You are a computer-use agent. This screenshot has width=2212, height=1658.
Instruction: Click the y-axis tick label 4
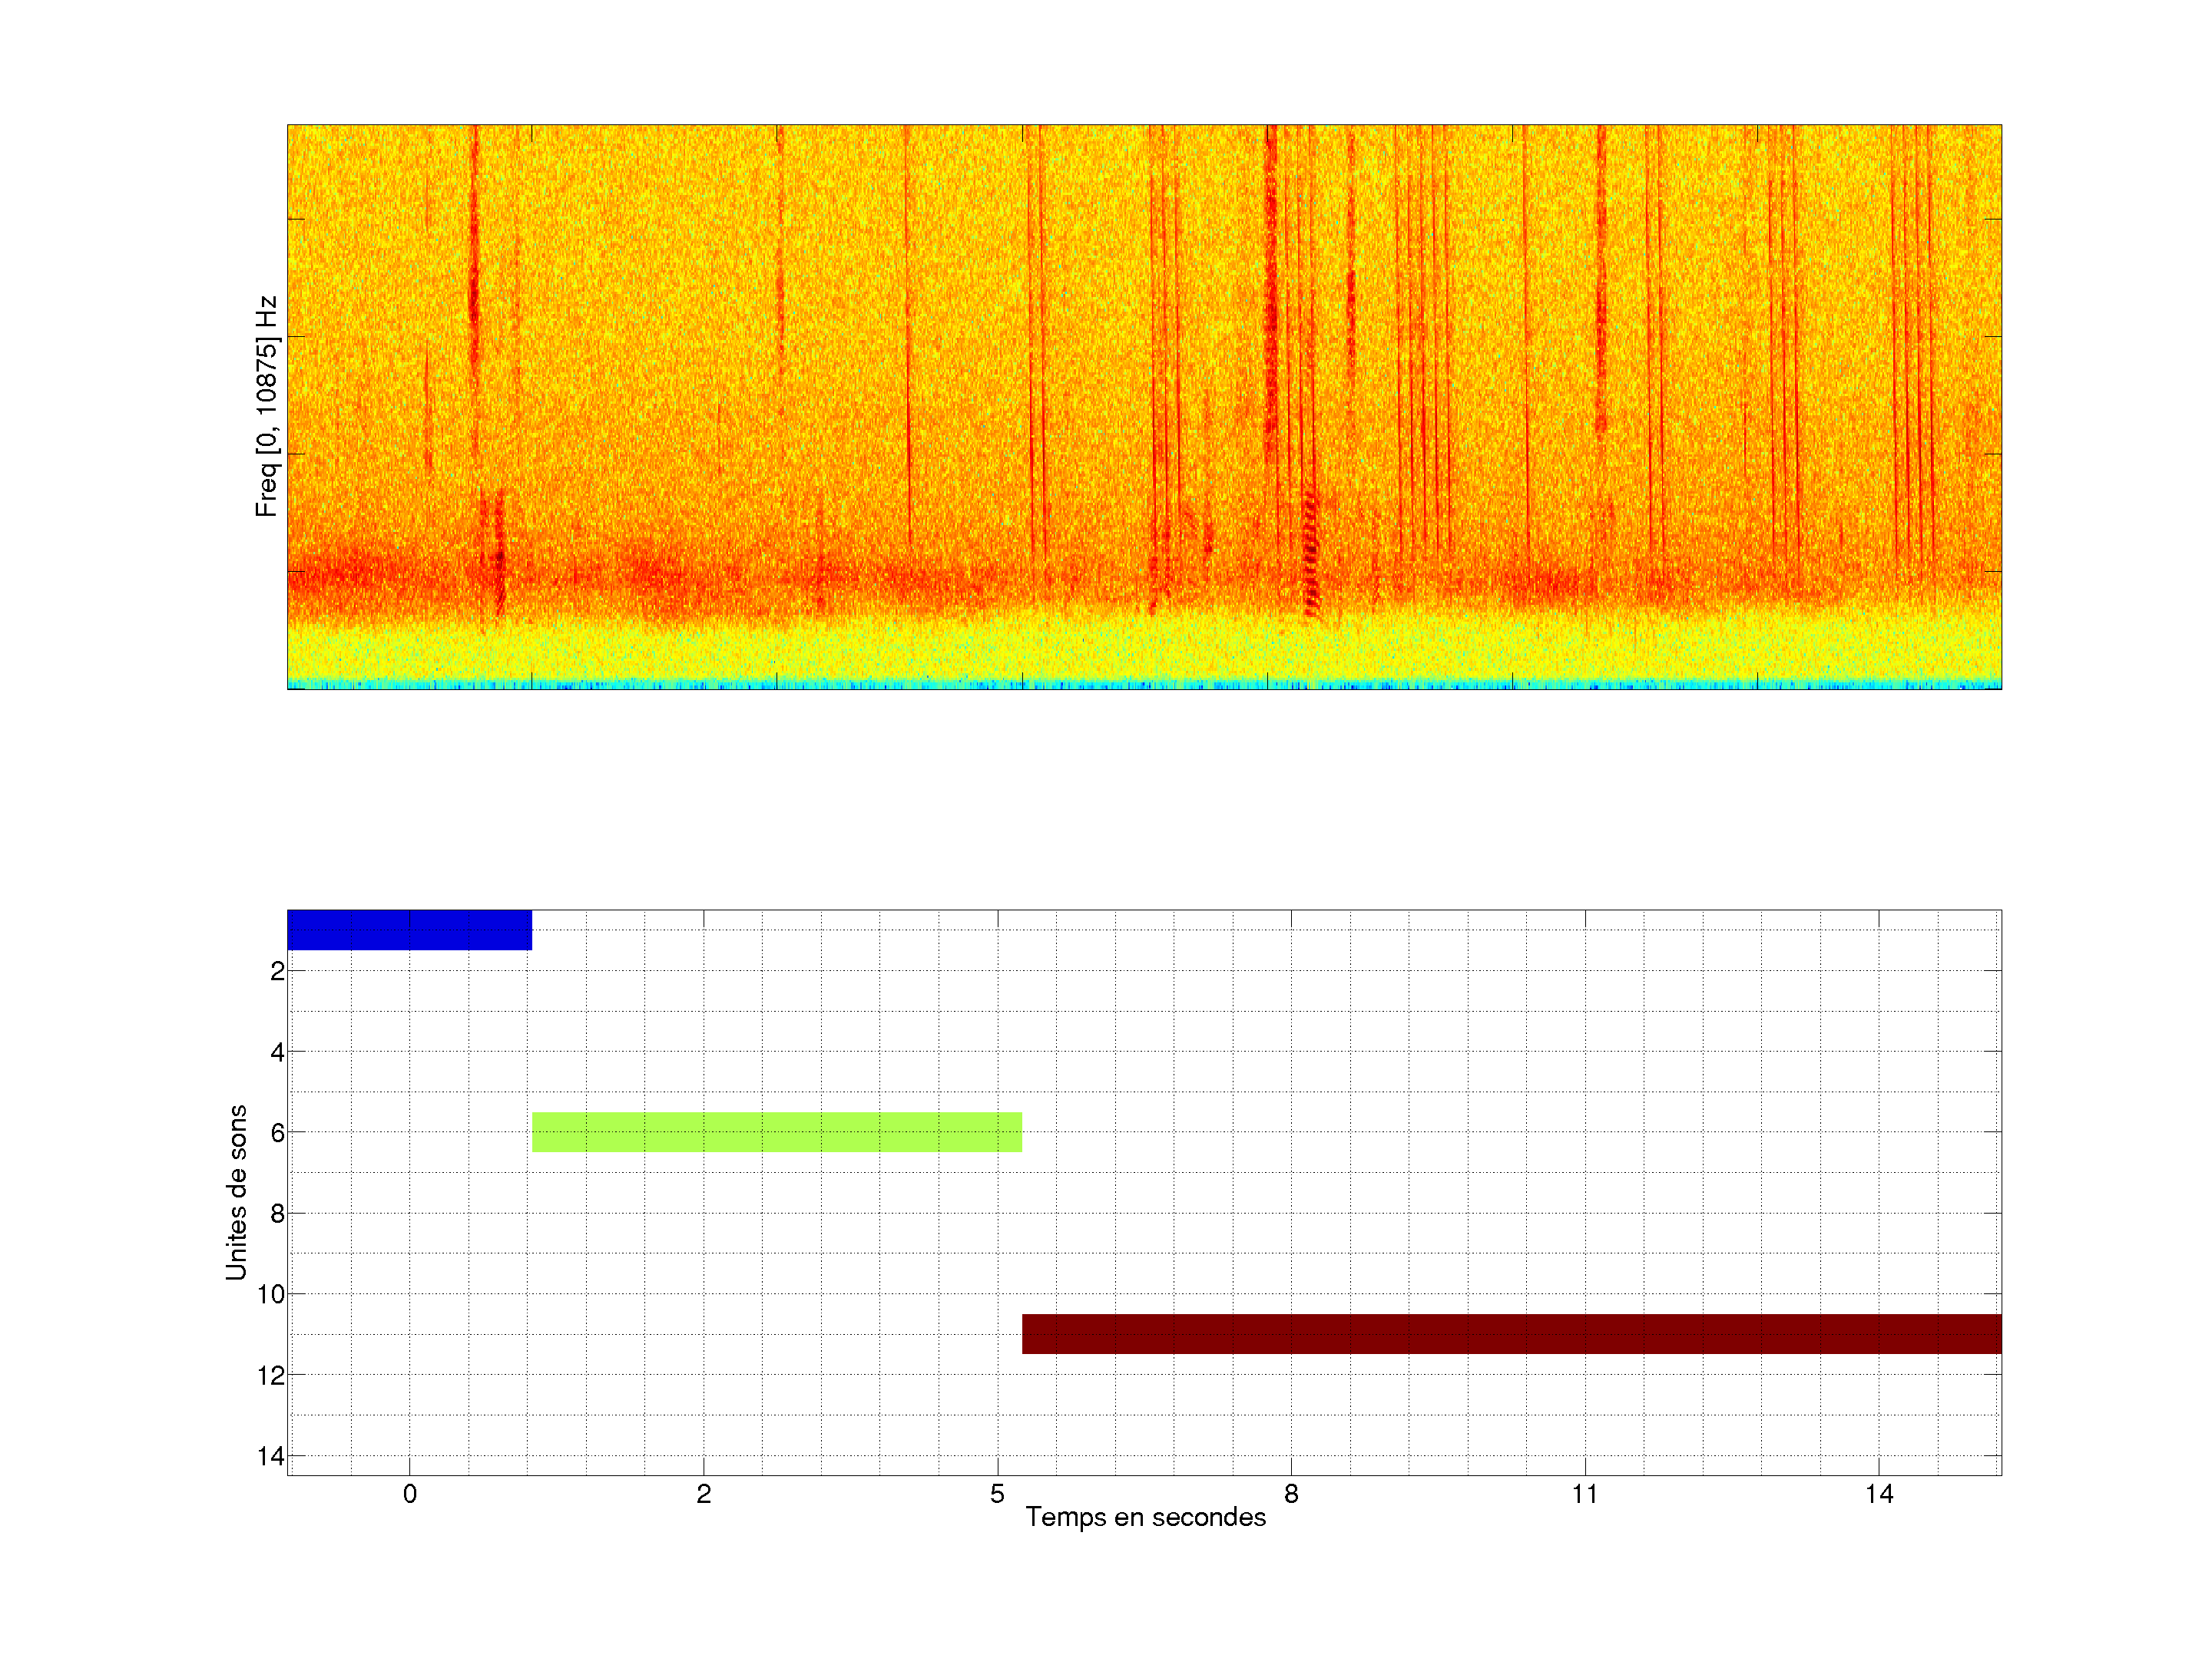[x=277, y=1052]
